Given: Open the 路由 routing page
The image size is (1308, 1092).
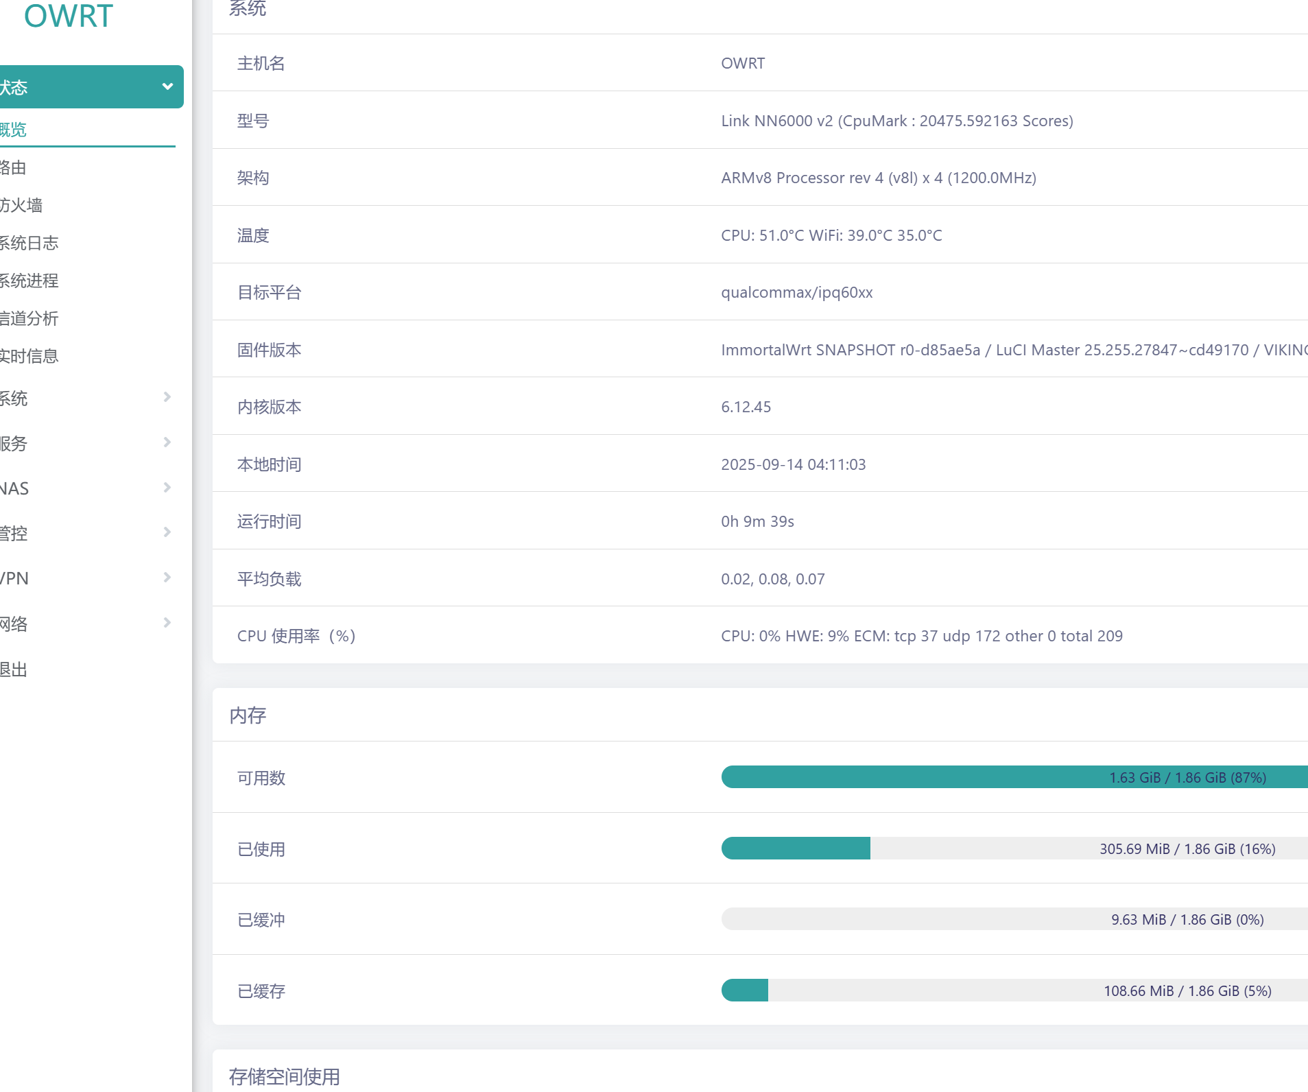Looking at the screenshot, I should [14, 167].
